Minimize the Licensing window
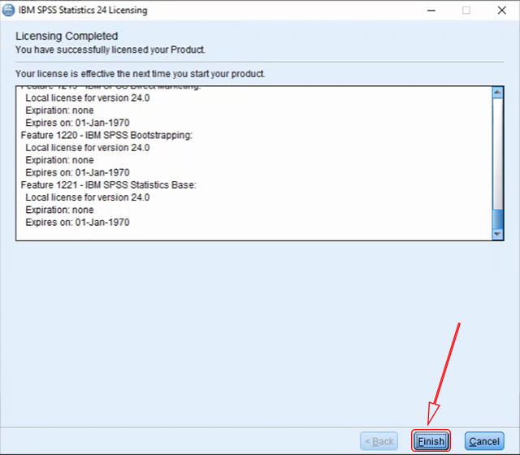This screenshot has height=455, width=520. 431,11
